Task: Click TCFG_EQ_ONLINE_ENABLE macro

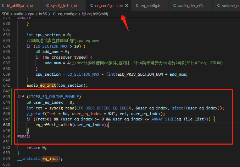Action: coord(55,97)
